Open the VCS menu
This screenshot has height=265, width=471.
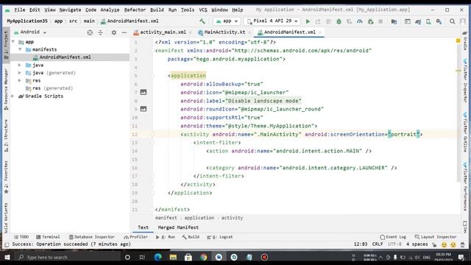203,10
